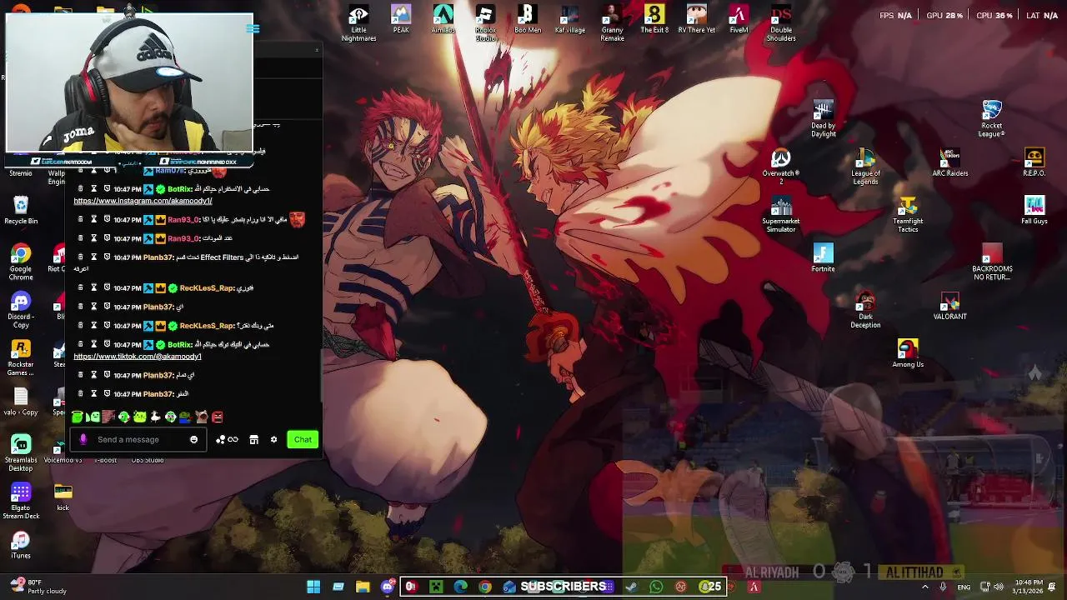Launch the PEAK game shortcut
1067x600 pixels.
[401, 20]
